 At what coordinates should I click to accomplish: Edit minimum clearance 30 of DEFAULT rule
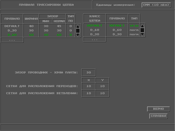click(46, 26)
